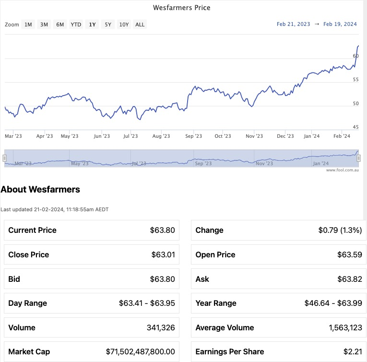The height and width of the screenshot is (362, 367).
Task: Grab the right navigator range handle
Action: [x=358, y=158]
